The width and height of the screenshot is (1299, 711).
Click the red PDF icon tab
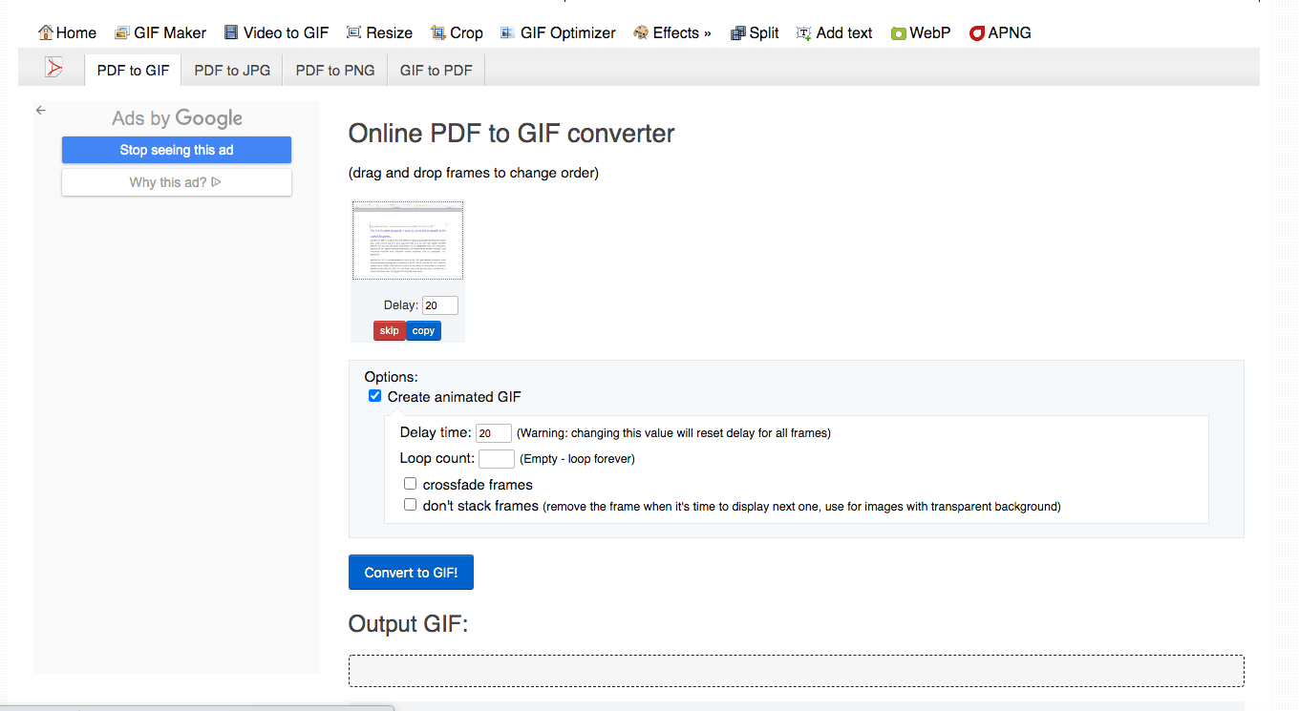coord(53,69)
